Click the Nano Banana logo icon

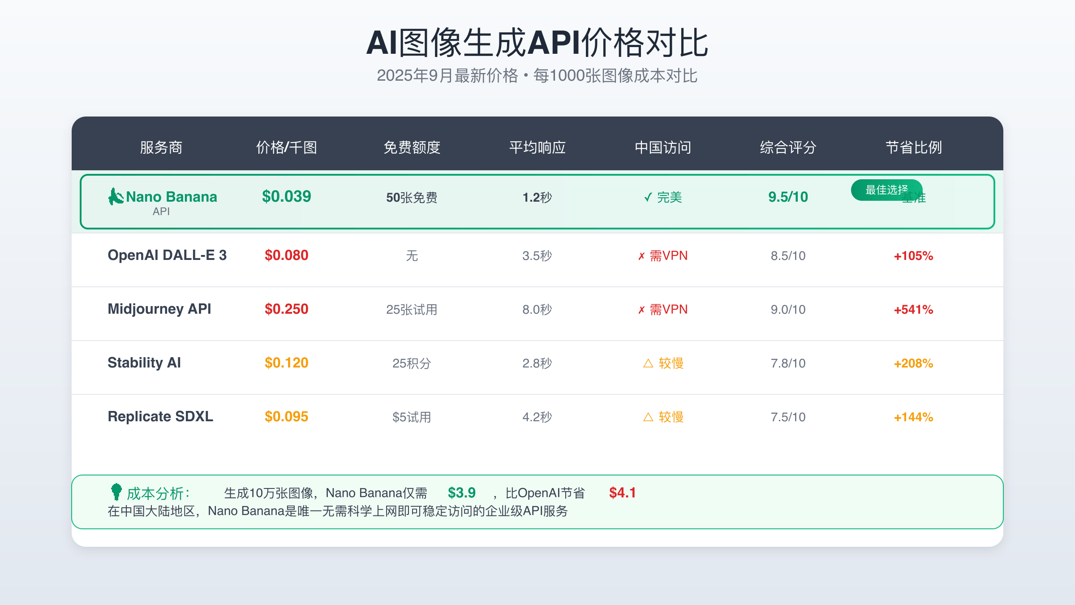pyautogui.click(x=116, y=196)
